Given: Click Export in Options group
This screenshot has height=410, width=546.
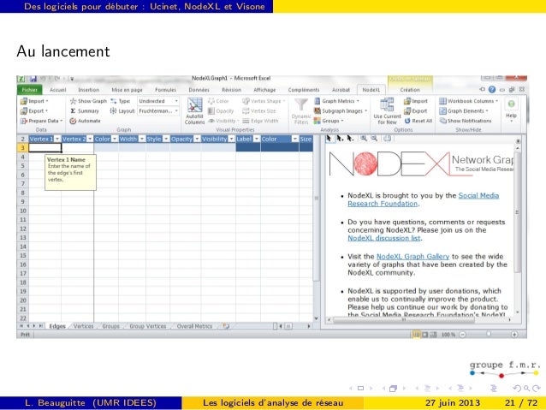Looking at the screenshot, I should pyautogui.click(x=415, y=110).
